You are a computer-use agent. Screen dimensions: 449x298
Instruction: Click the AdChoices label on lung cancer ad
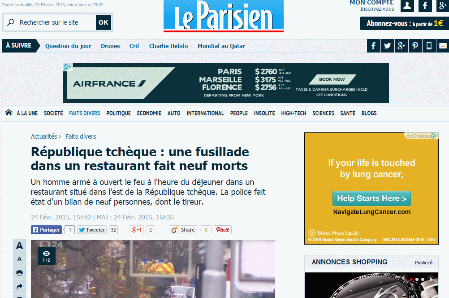pyautogui.click(x=421, y=136)
